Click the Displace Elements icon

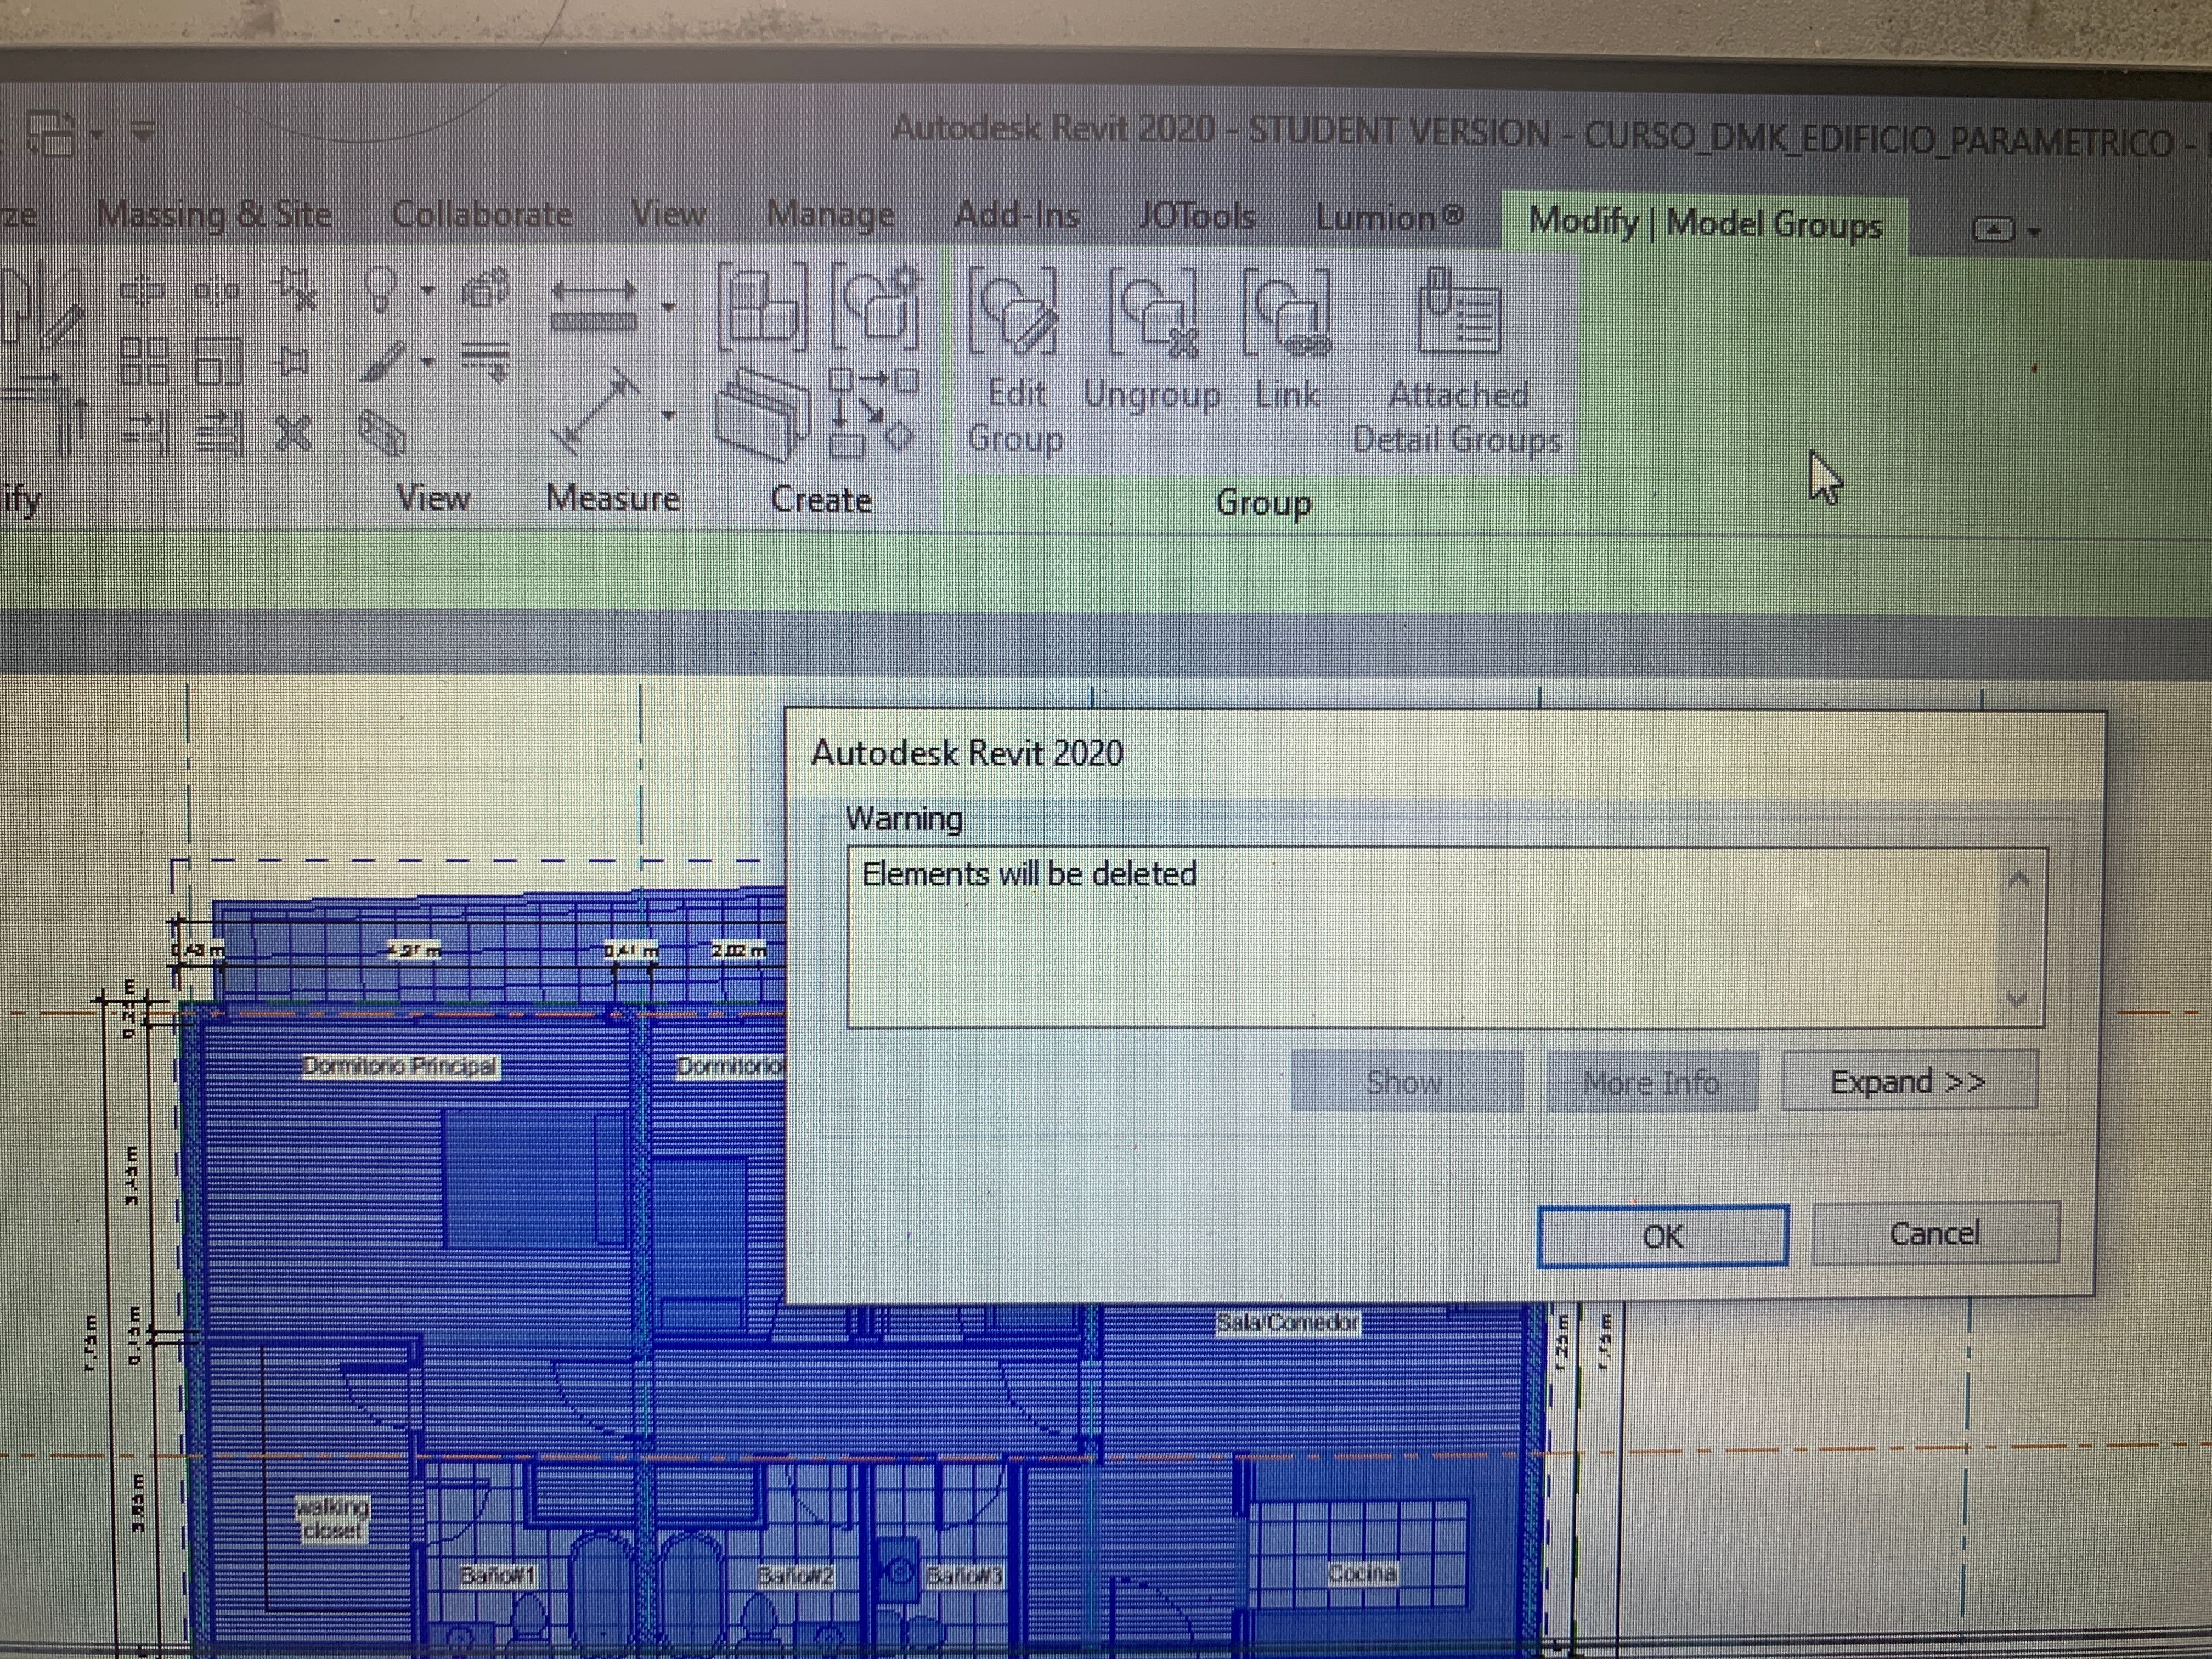tap(486, 289)
